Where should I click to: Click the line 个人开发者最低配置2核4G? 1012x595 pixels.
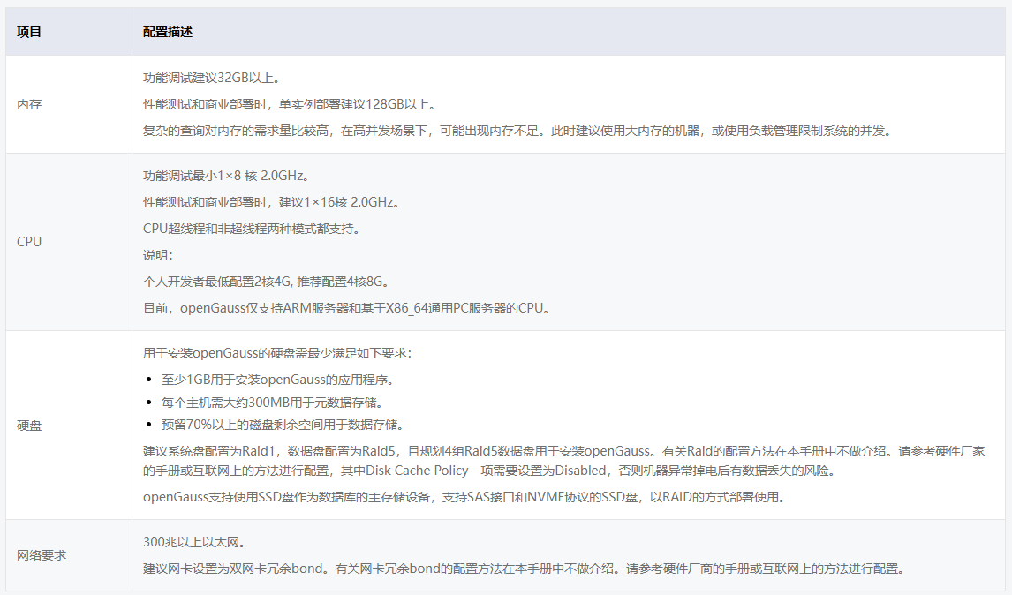tap(267, 282)
